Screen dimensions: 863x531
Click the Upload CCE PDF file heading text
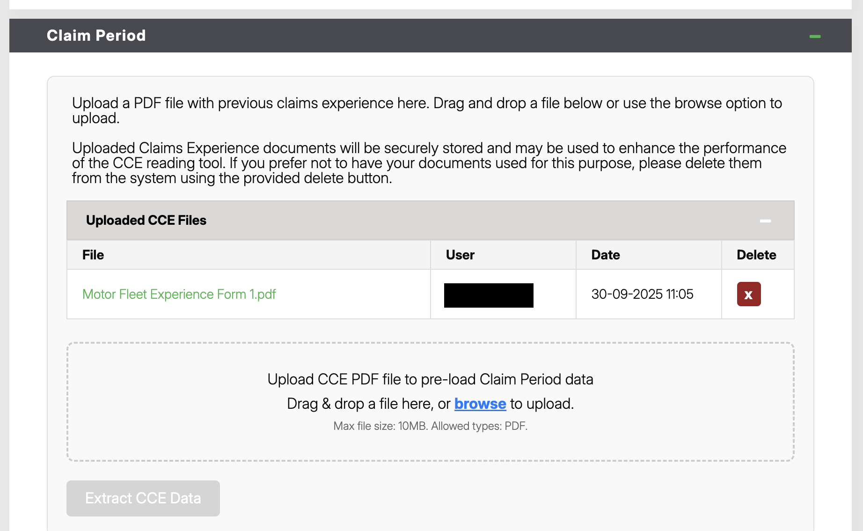click(431, 379)
